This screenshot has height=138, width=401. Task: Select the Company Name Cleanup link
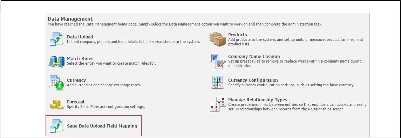click(x=254, y=56)
